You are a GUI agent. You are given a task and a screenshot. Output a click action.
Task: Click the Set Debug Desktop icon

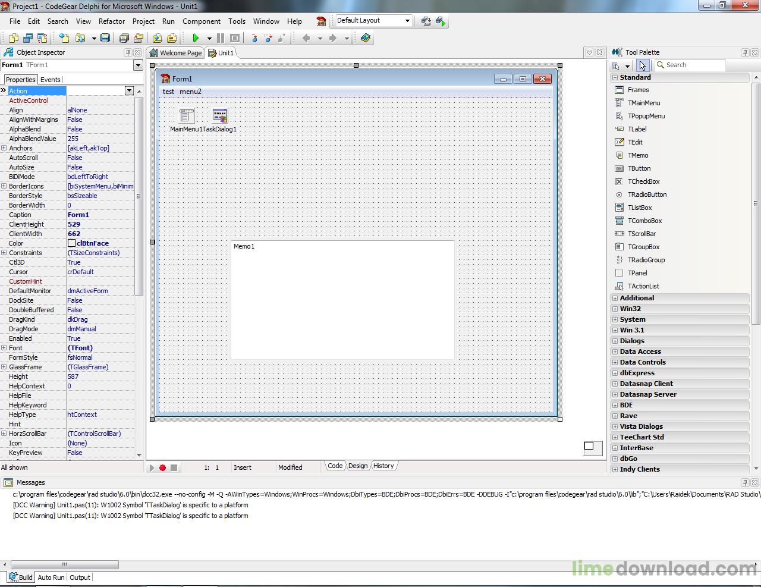[441, 21]
